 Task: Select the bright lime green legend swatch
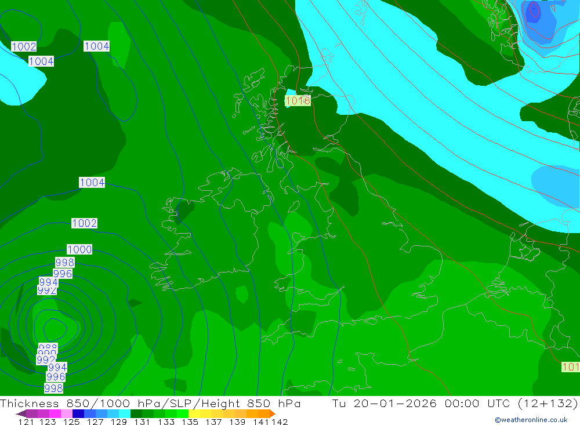pyautogui.click(x=183, y=413)
